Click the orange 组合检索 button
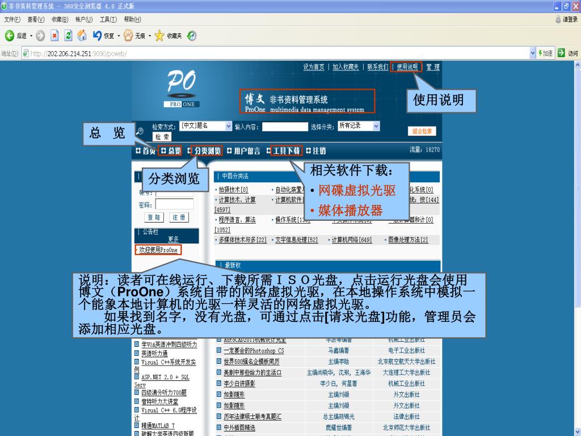Screen dimensions: 581x436 click(x=422, y=131)
